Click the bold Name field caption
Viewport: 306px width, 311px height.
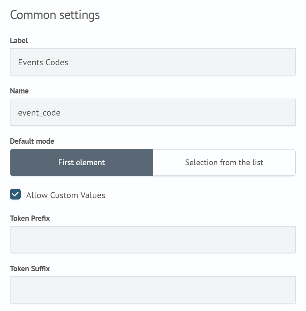(x=19, y=91)
